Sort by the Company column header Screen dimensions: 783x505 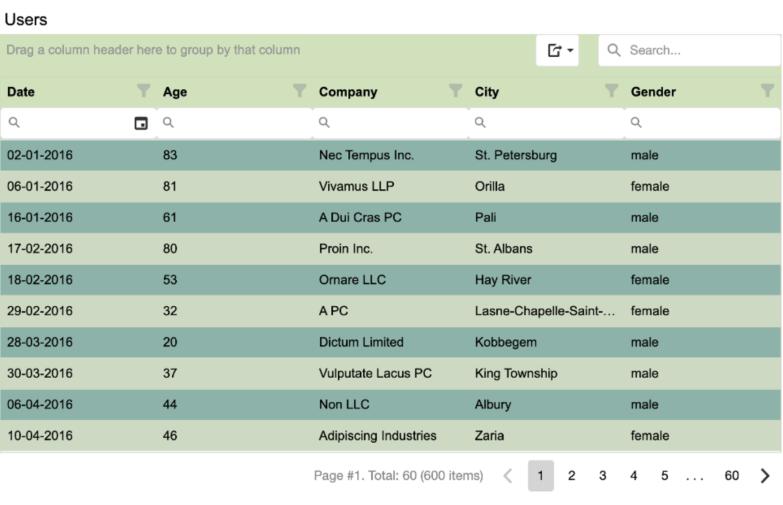(348, 92)
